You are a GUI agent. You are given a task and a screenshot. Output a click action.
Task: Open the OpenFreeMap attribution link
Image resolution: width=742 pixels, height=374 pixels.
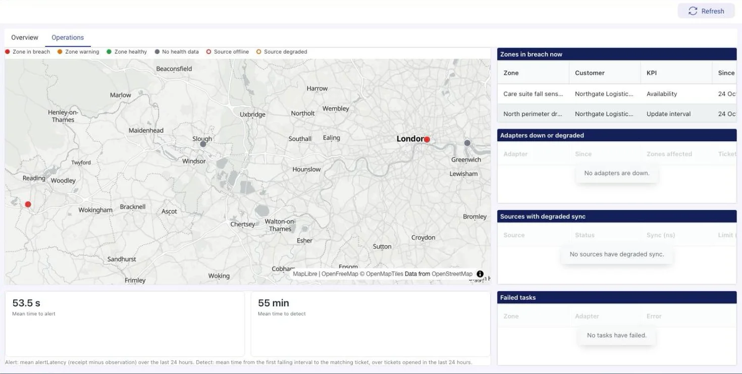coord(340,274)
